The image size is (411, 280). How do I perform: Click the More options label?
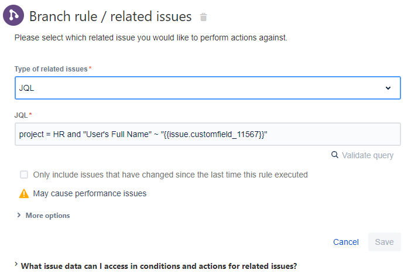click(47, 216)
